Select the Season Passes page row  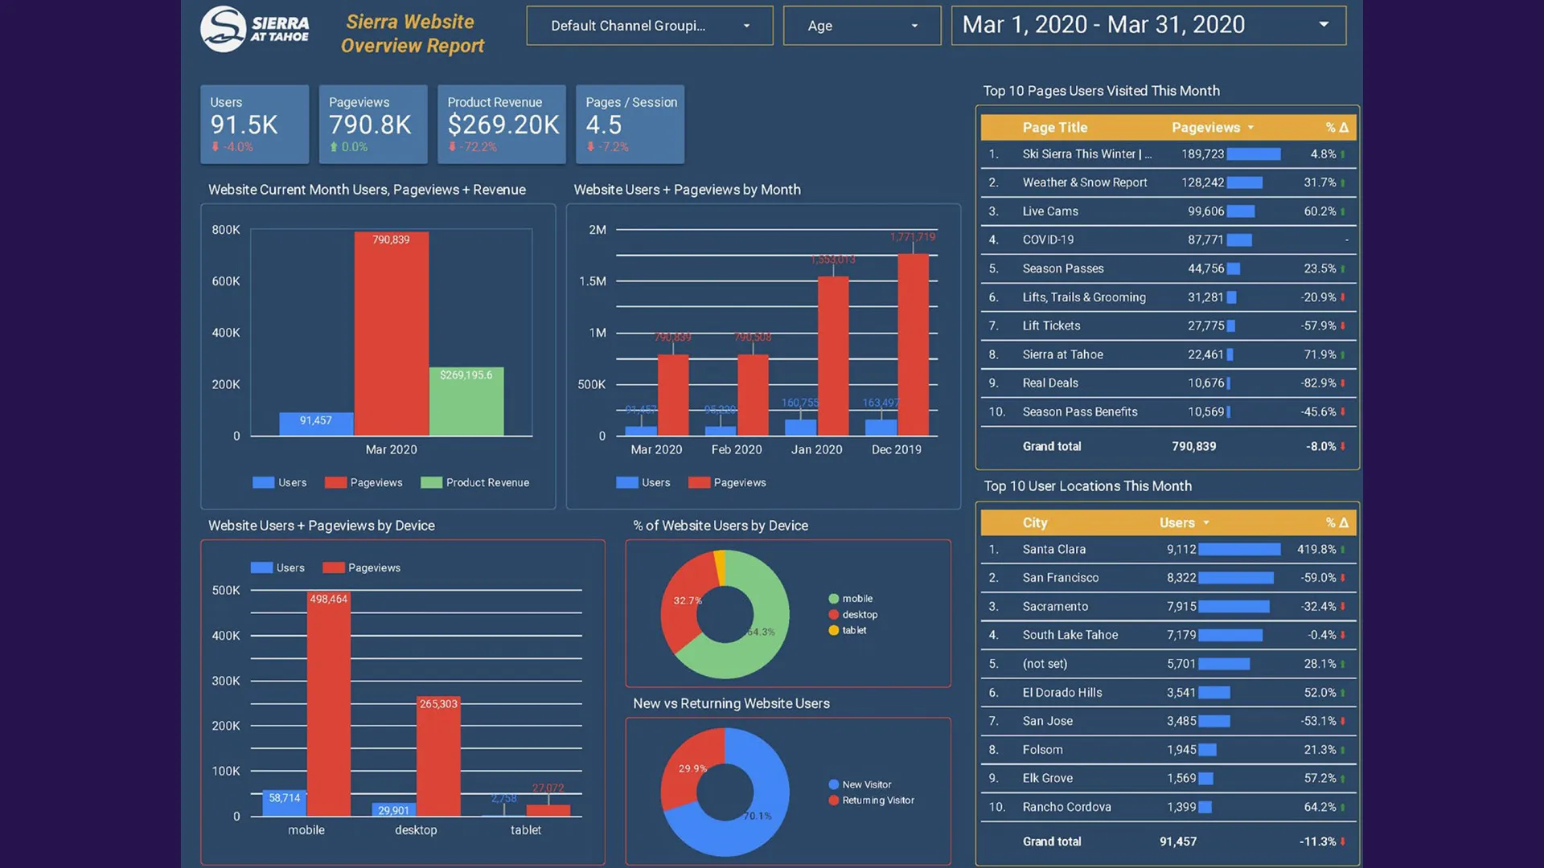coord(1168,268)
